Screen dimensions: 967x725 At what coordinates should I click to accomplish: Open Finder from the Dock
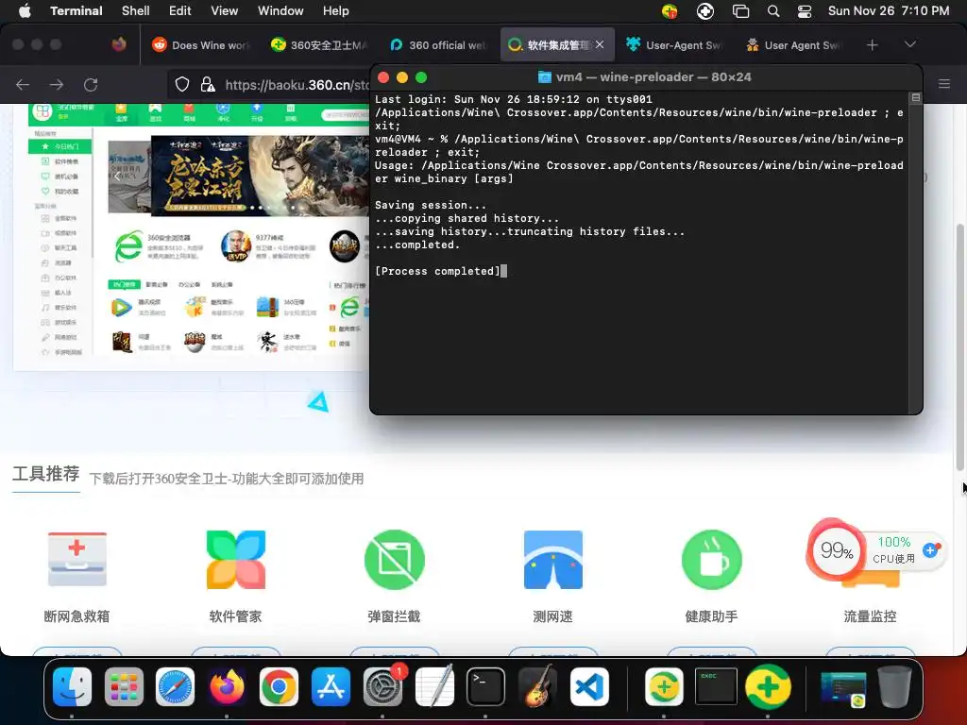click(x=72, y=686)
